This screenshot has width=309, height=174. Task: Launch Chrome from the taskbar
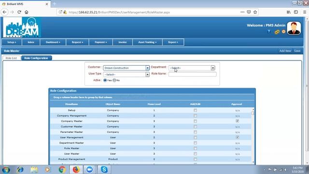62,170
